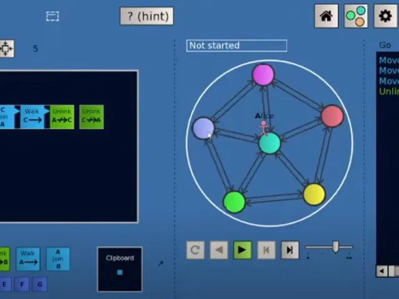Image resolution: width=399 pixels, height=299 pixels.
Task: Open settings with the gear icon
Action: click(x=385, y=16)
